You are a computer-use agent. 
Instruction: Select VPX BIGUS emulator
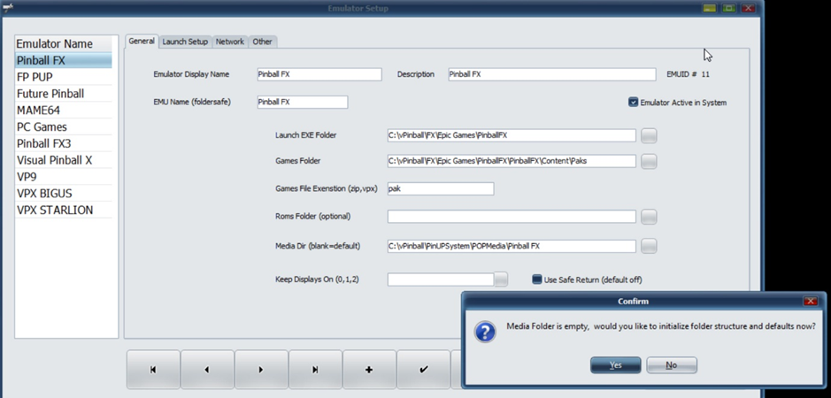(x=64, y=194)
